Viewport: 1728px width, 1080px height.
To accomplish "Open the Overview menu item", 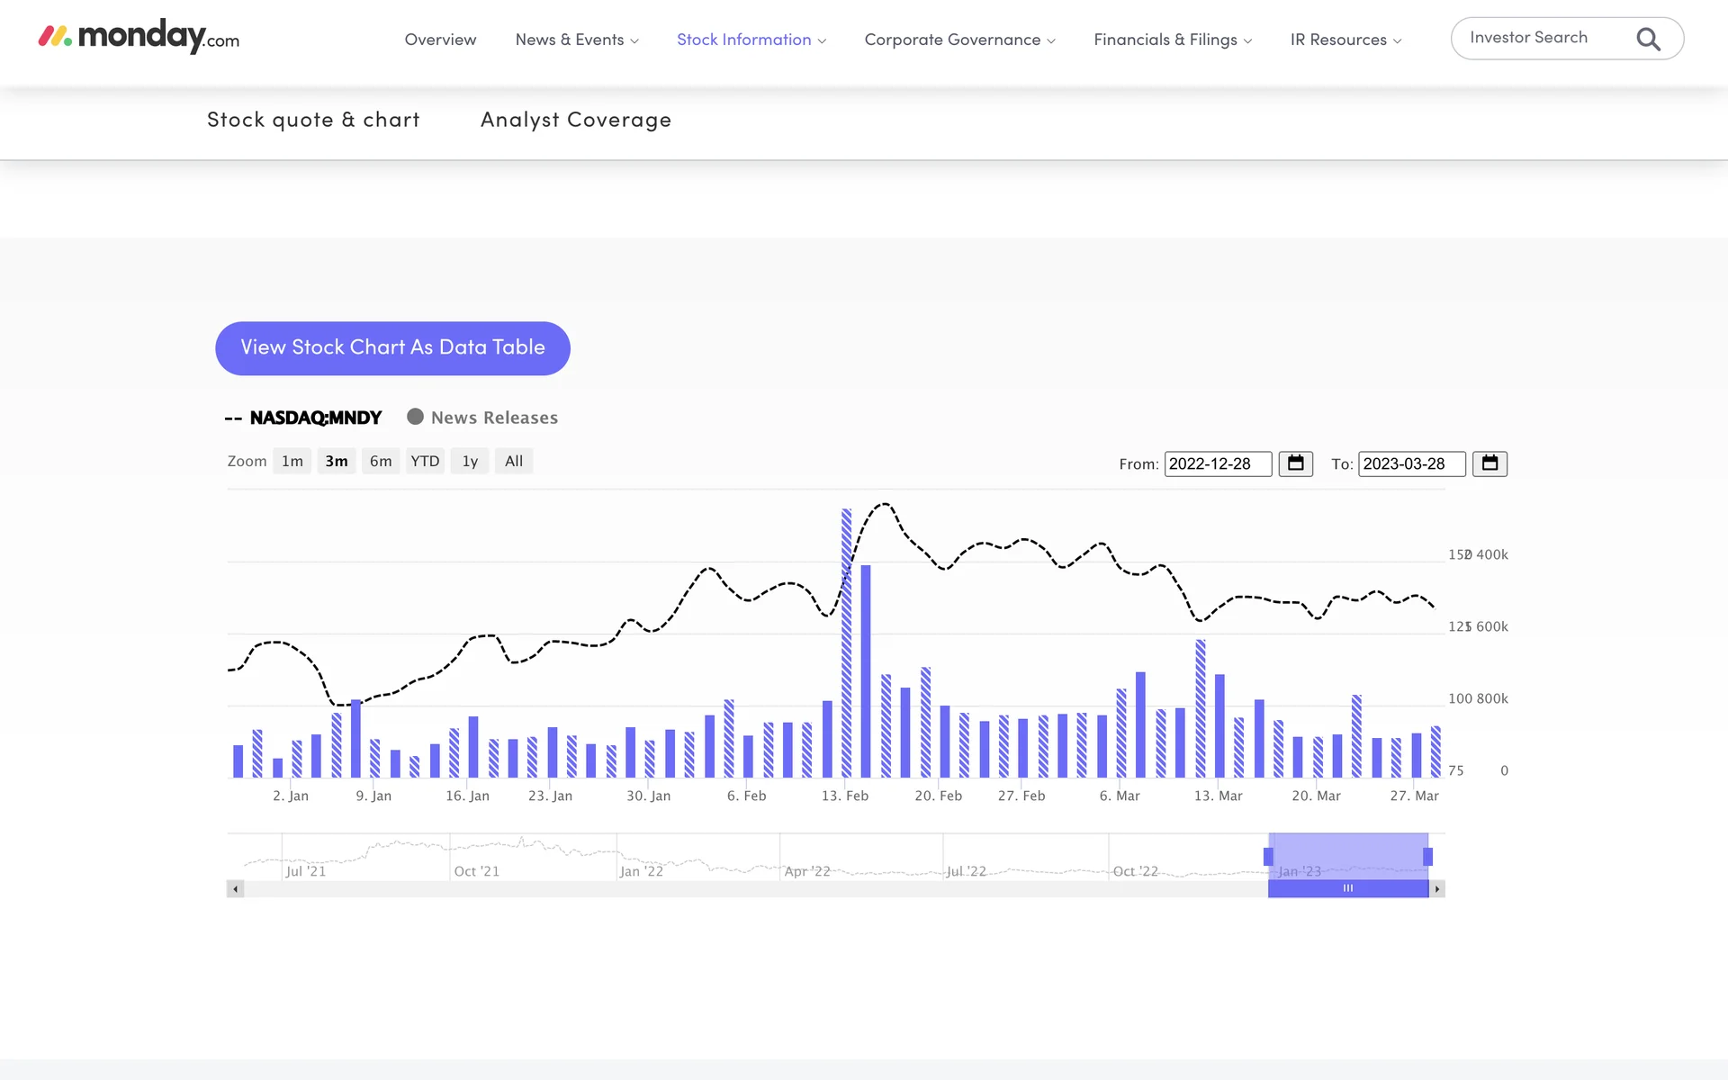I will (x=440, y=40).
